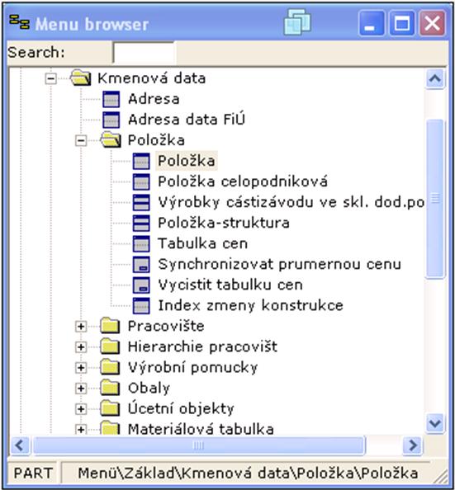Select Adresa data FiÚ entry
The image size is (455, 490).
(x=187, y=120)
